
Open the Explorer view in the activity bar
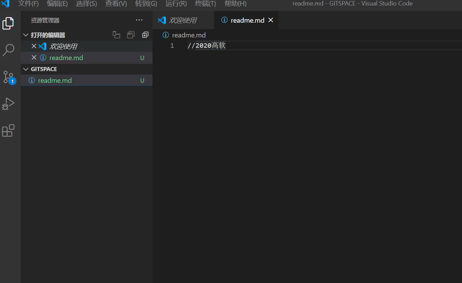pyautogui.click(x=8, y=23)
